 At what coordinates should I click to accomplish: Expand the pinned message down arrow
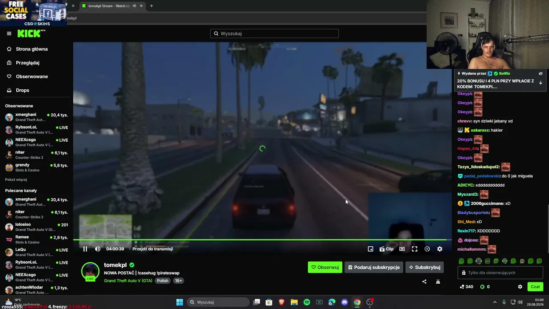point(541,83)
